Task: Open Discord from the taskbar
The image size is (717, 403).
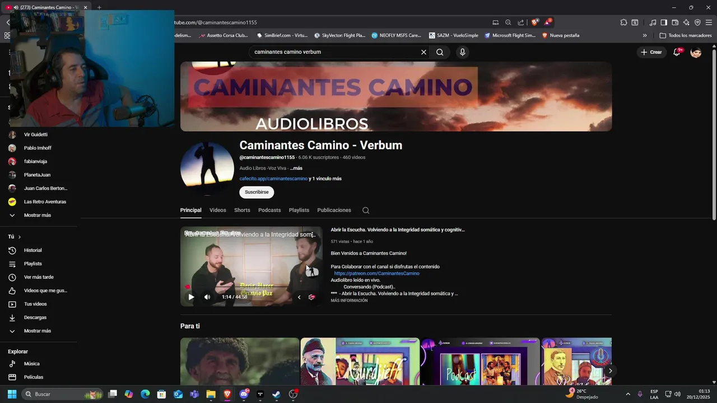Action: pyautogui.click(x=244, y=394)
